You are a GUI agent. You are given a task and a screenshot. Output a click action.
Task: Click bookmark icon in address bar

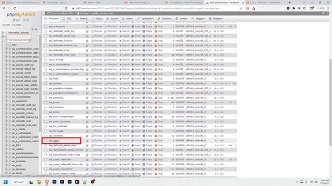(x=66, y=8)
